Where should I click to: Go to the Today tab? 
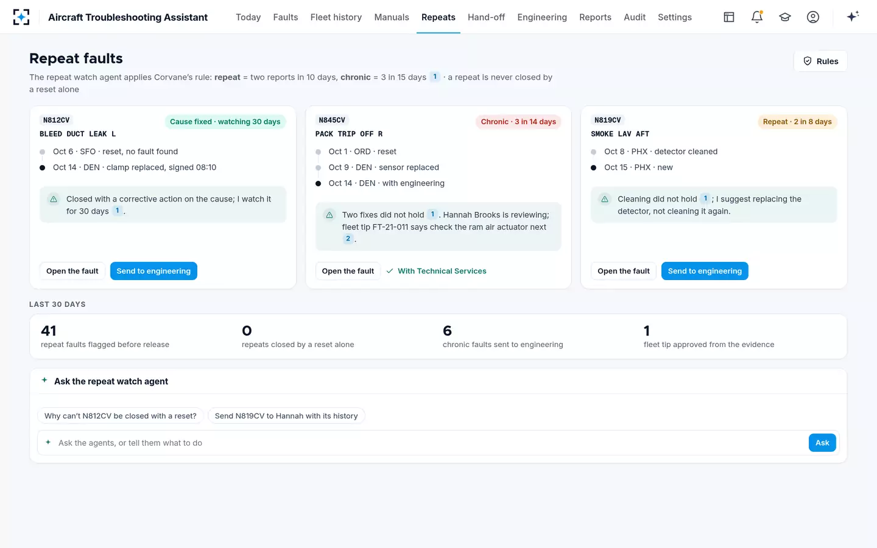click(x=248, y=17)
